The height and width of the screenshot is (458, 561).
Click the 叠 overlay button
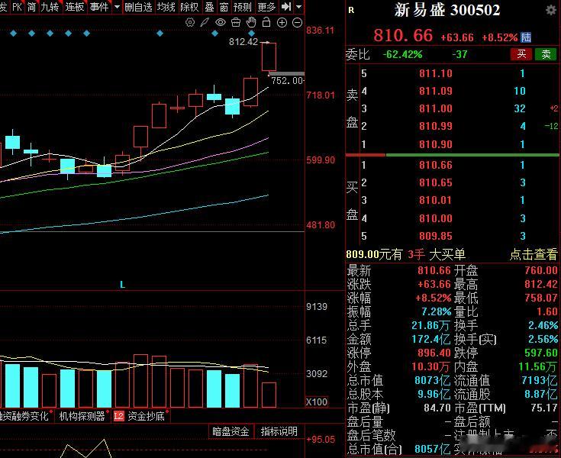(x=209, y=6)
